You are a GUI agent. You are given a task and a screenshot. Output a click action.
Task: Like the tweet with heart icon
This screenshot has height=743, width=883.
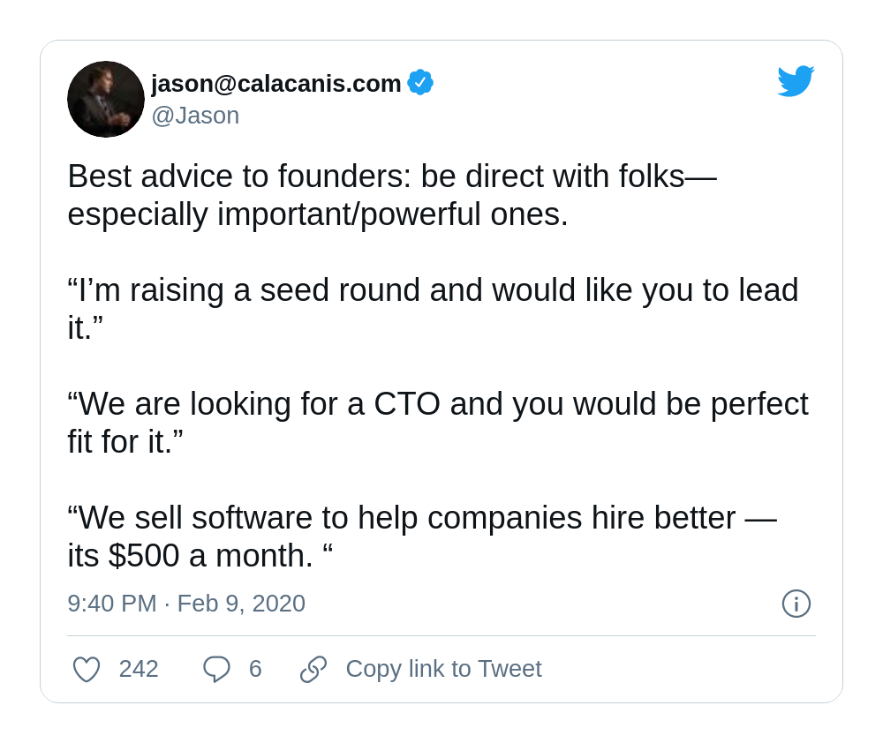tap(87, 669)
